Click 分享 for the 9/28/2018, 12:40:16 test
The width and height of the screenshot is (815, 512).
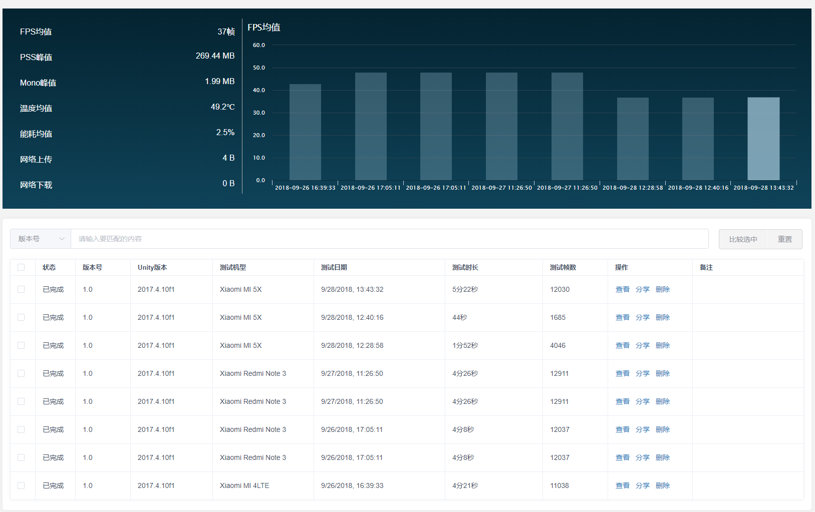pyautogui.click(x=642, y=317)
